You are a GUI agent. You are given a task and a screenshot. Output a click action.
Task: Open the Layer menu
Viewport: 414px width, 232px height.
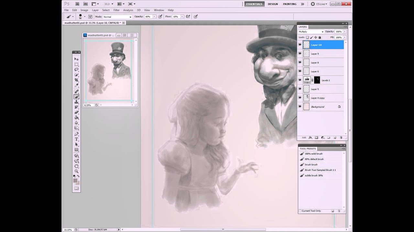click(95, 10)
